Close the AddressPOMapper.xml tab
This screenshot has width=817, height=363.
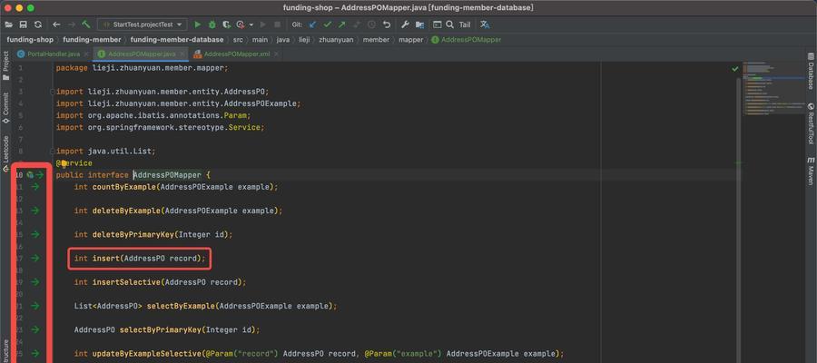point(276,54)
